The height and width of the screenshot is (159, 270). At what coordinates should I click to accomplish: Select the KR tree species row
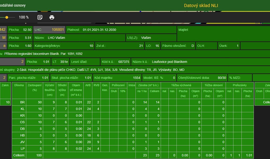133,116
